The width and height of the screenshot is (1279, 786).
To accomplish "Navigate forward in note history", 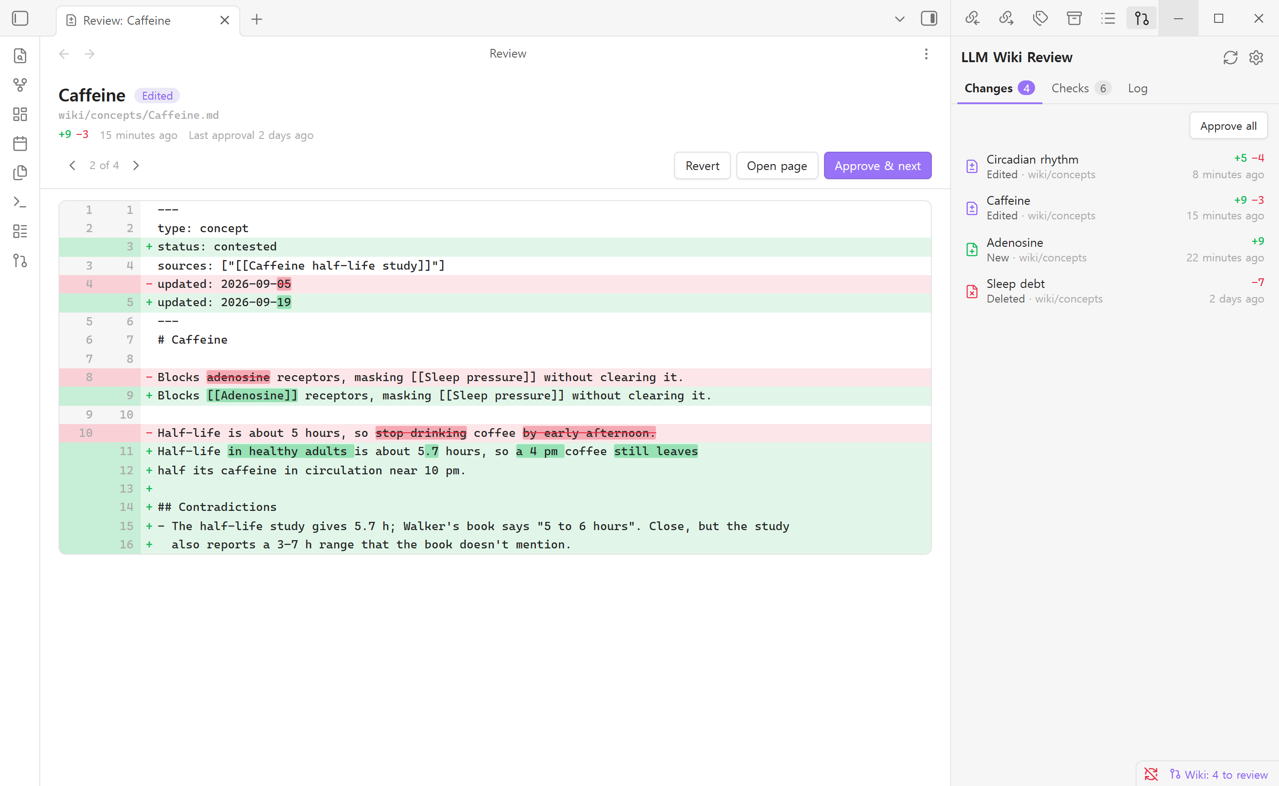I will pos(90,54).
